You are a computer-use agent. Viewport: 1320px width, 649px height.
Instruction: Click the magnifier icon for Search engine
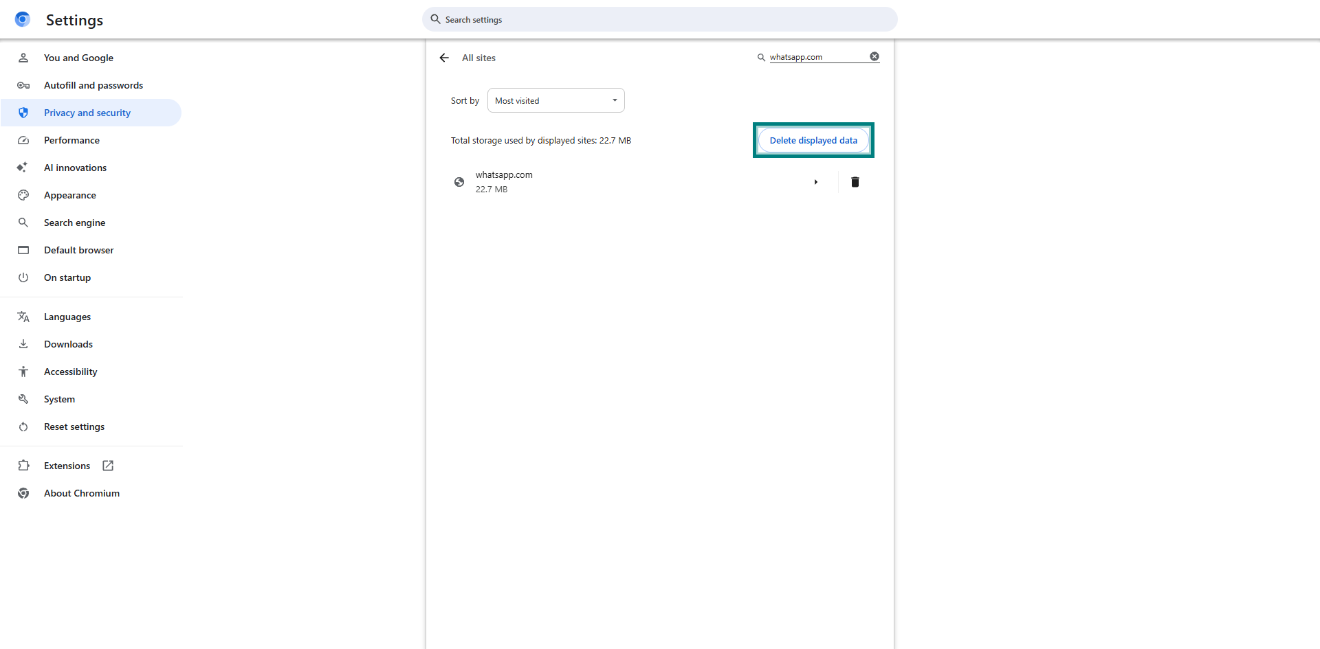pos(23,223)
